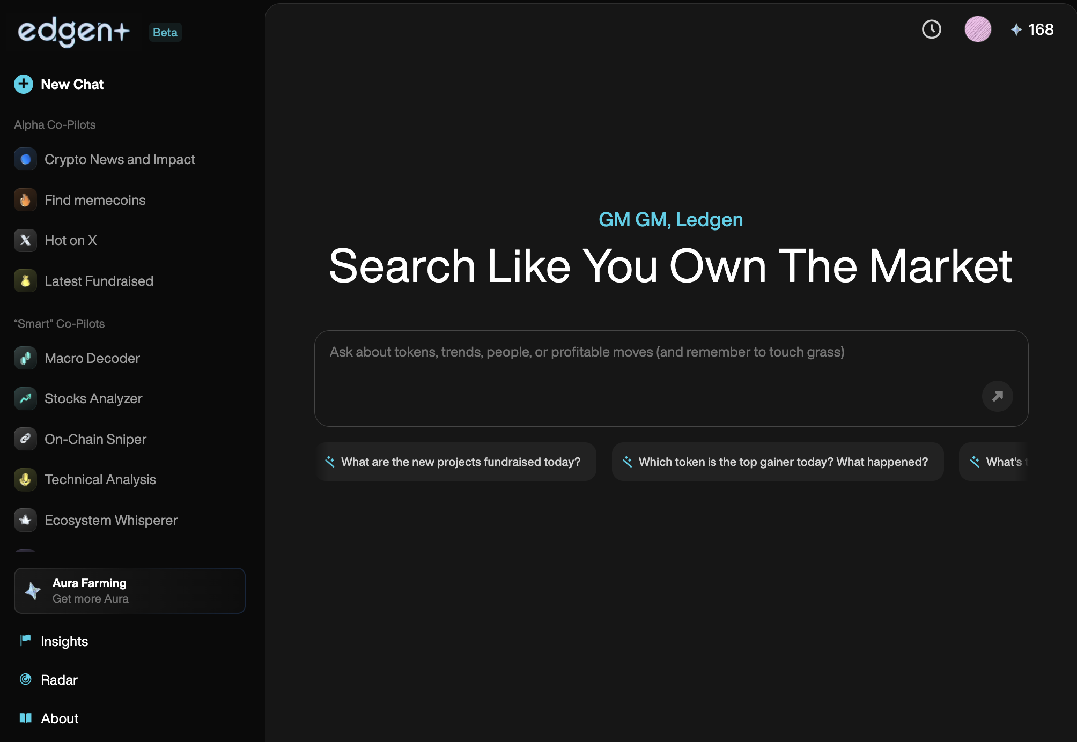Screen dimensions: 1077x742
Task: Open the chat history clock icon
Action: (x=931, y=29)
